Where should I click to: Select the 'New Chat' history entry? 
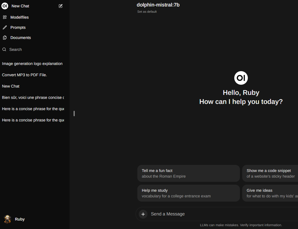pyautogui.click(x=11, y=86)
